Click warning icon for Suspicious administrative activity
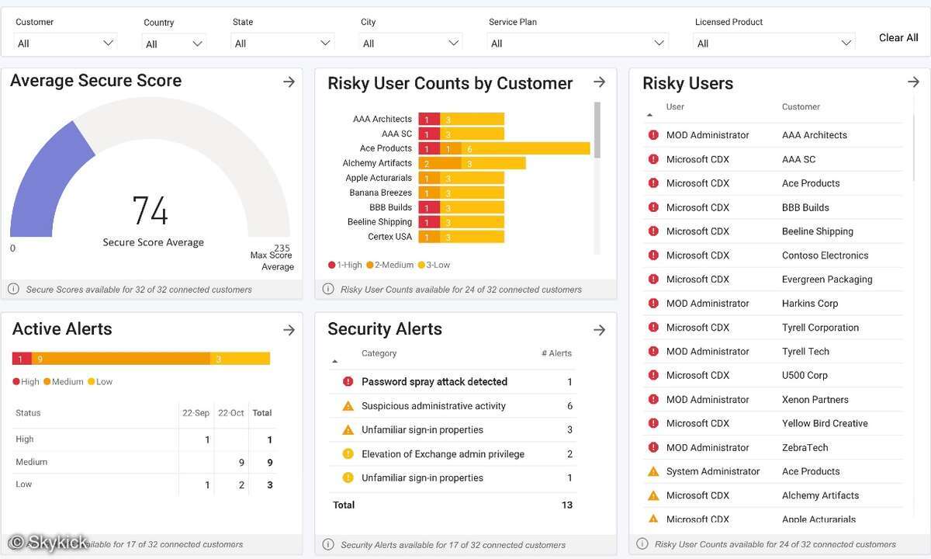This screenshot has width=931, height=559. point(348,406)
